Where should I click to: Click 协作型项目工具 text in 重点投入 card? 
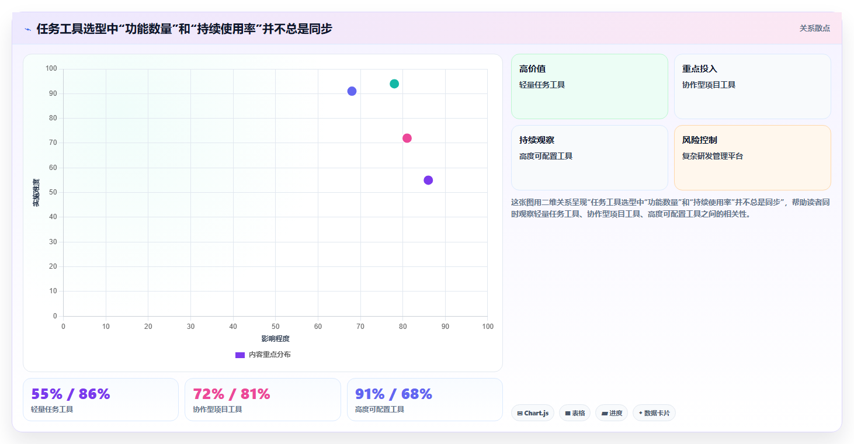point(709,85)
